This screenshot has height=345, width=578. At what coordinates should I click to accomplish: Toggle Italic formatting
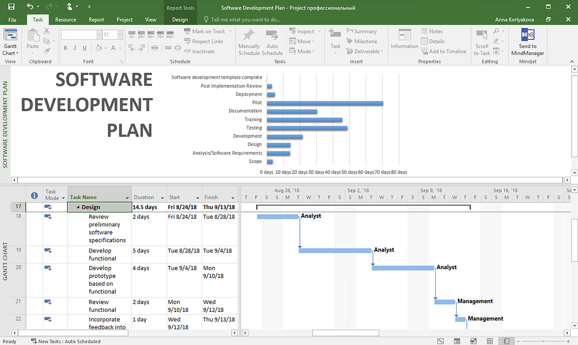click(75, 48)
